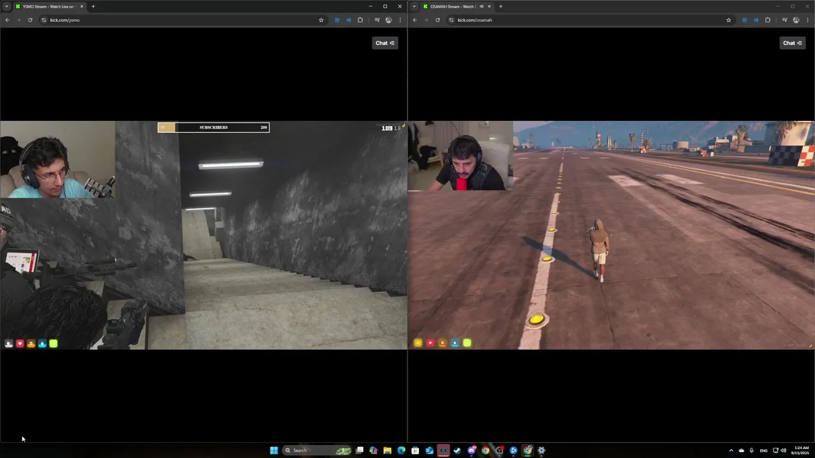Open new tab in OSAMAH window

(500, 6)
